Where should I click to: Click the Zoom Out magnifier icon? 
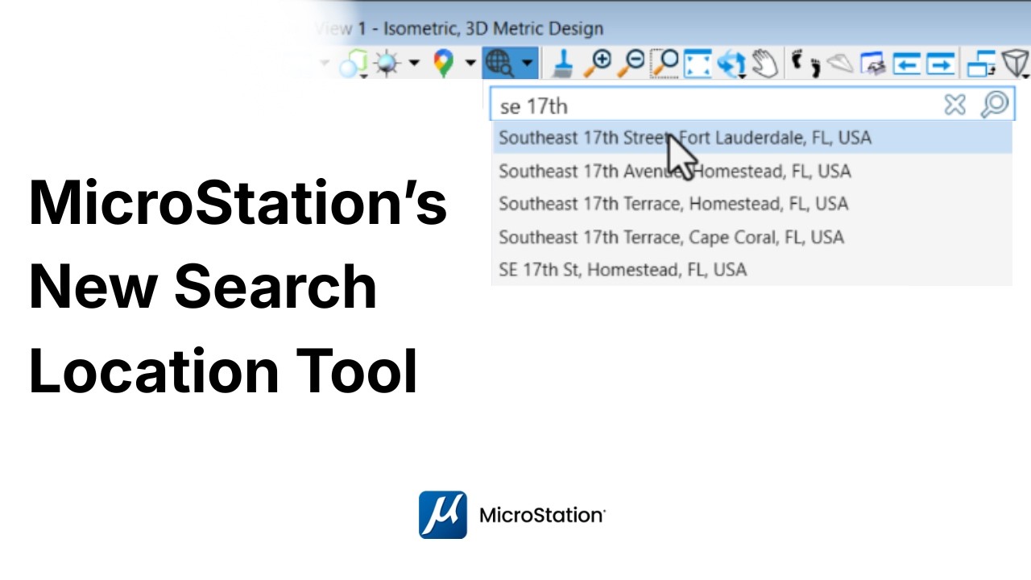coord(632,63)
